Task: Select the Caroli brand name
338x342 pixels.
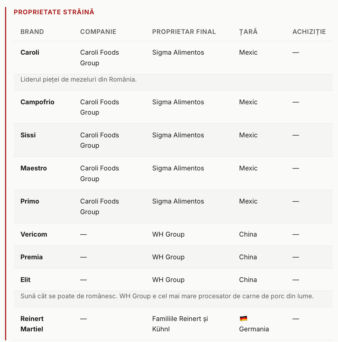Action: point(30,52)
